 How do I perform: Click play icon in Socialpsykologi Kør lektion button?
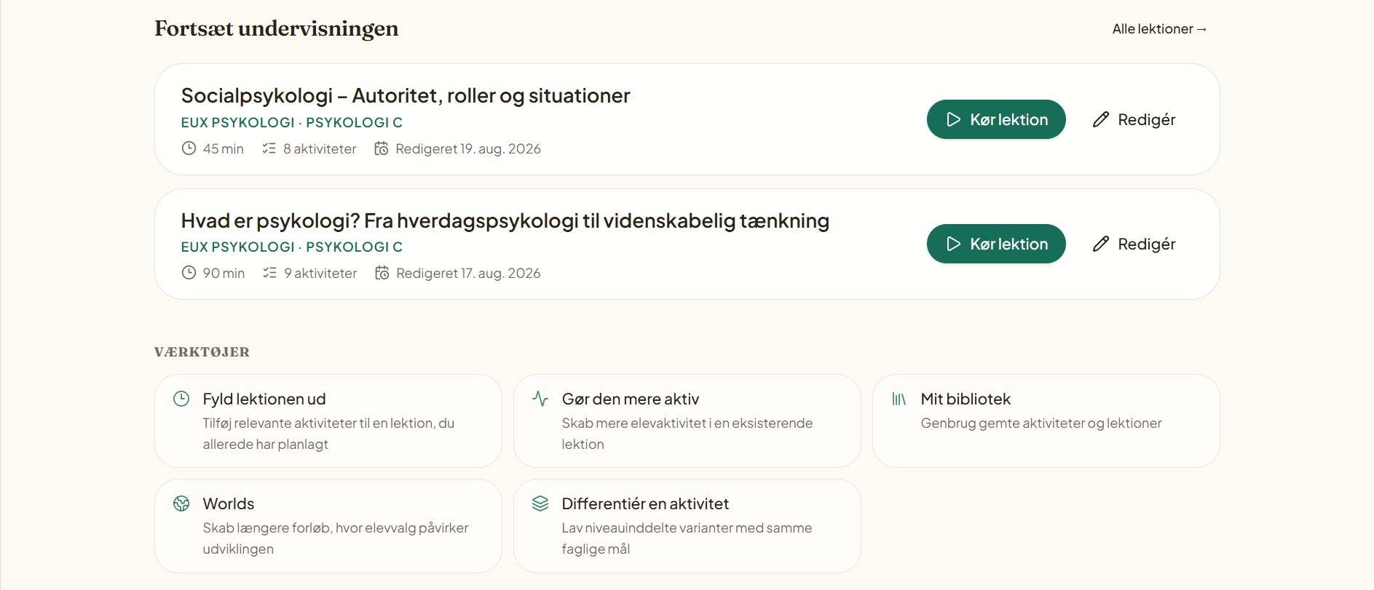pos(953,119)
